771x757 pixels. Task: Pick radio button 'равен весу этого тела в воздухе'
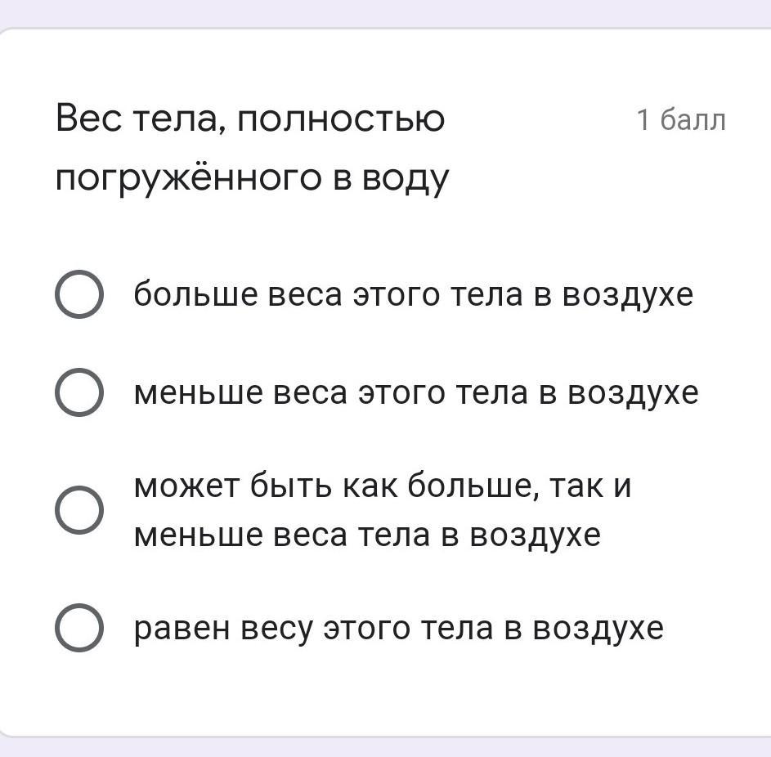click(x=79, y=628)
